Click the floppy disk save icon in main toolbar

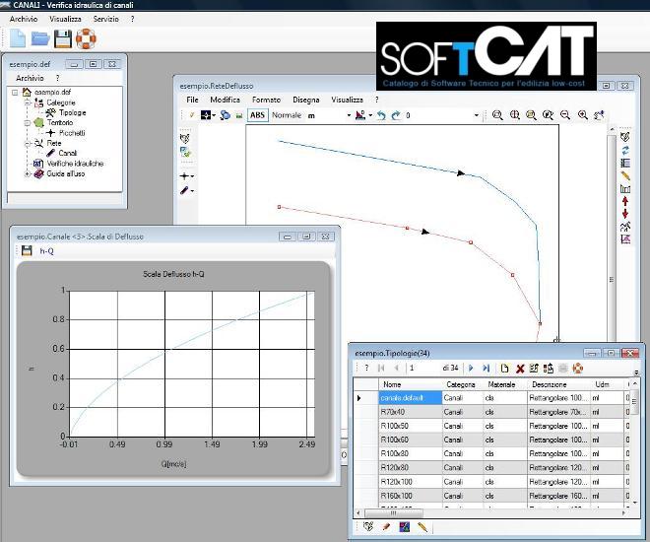click(63, 38)
